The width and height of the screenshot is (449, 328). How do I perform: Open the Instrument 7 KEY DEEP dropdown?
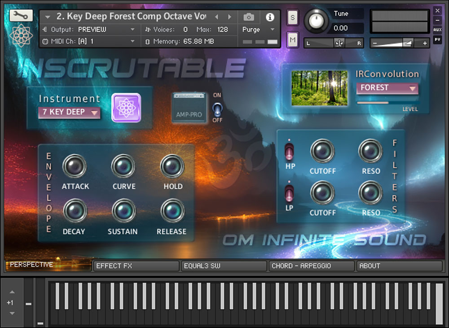click(69, 112)
